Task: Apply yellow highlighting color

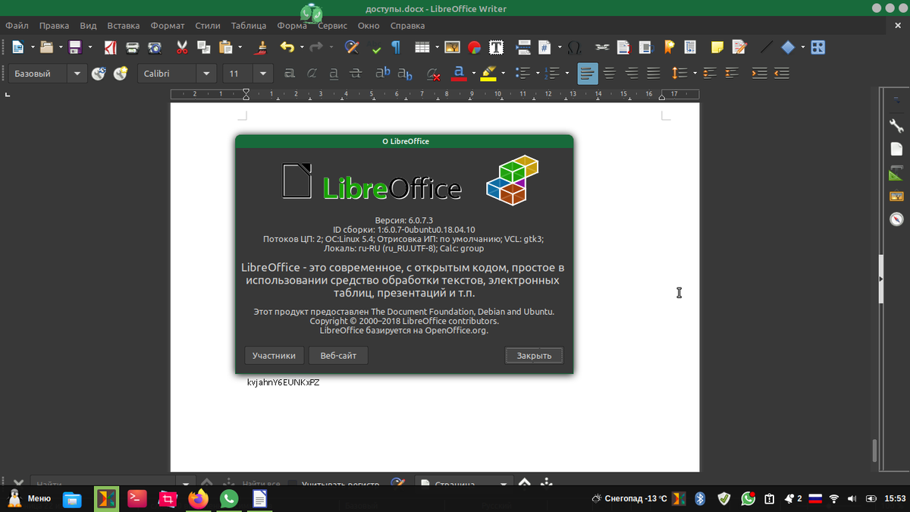Action: [488, 74]
